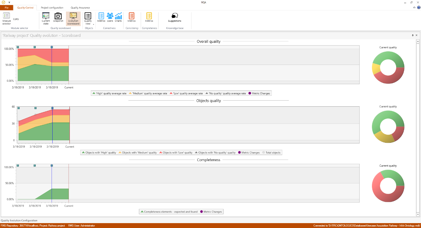The image size is (421, 228).
Task: Open the File menu
Action: 7,7
